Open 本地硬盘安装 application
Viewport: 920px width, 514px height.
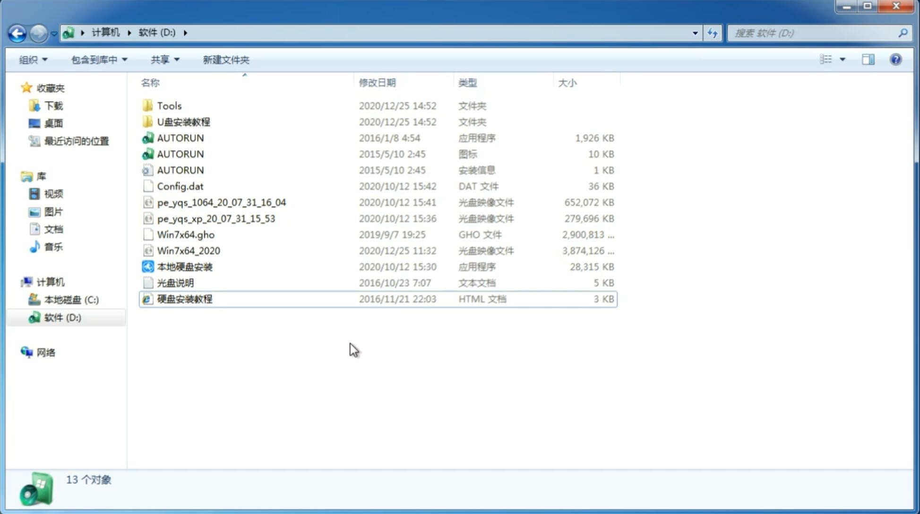point(184,266)
